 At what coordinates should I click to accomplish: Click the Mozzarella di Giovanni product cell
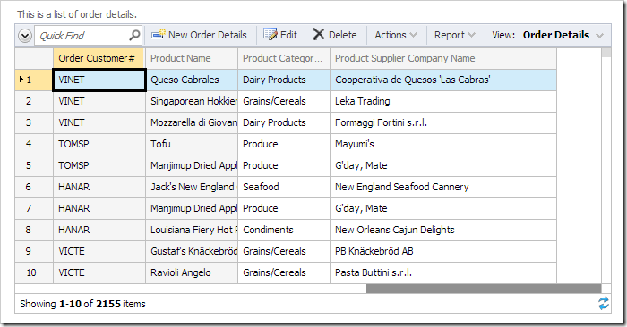(x=192, y=122)
